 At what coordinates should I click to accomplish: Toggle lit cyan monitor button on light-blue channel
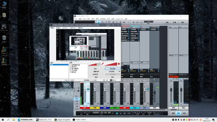click(148, 89)
